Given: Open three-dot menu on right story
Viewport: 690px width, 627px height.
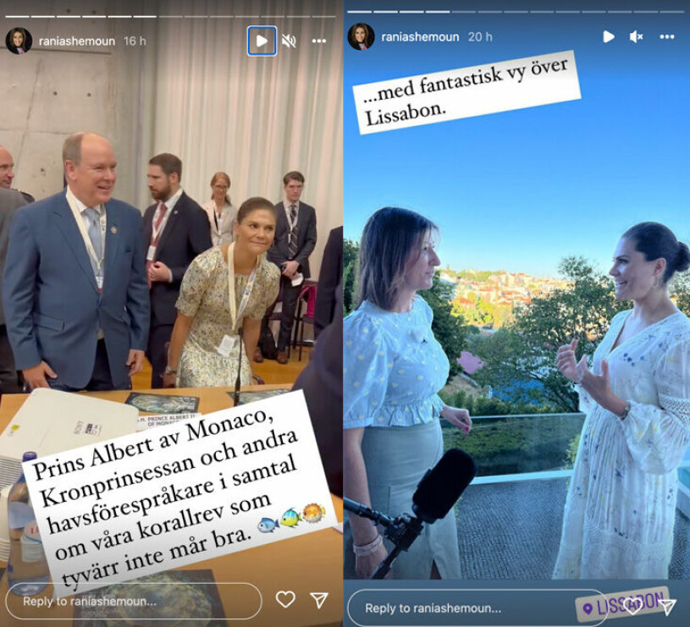Looking at the screenshot, I should point(666,37).
